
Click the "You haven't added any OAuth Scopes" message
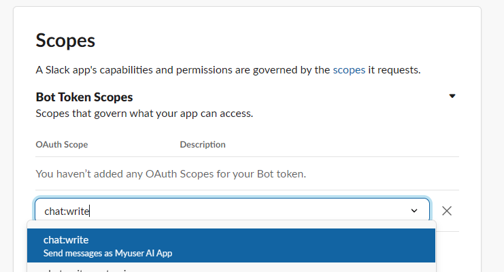(x=171, y=174)
